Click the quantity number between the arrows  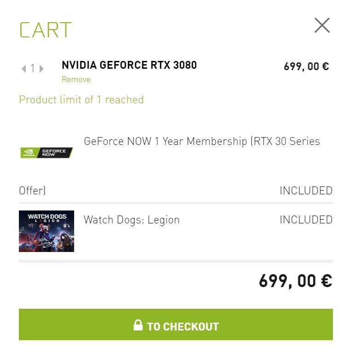[x=33, y=68]
